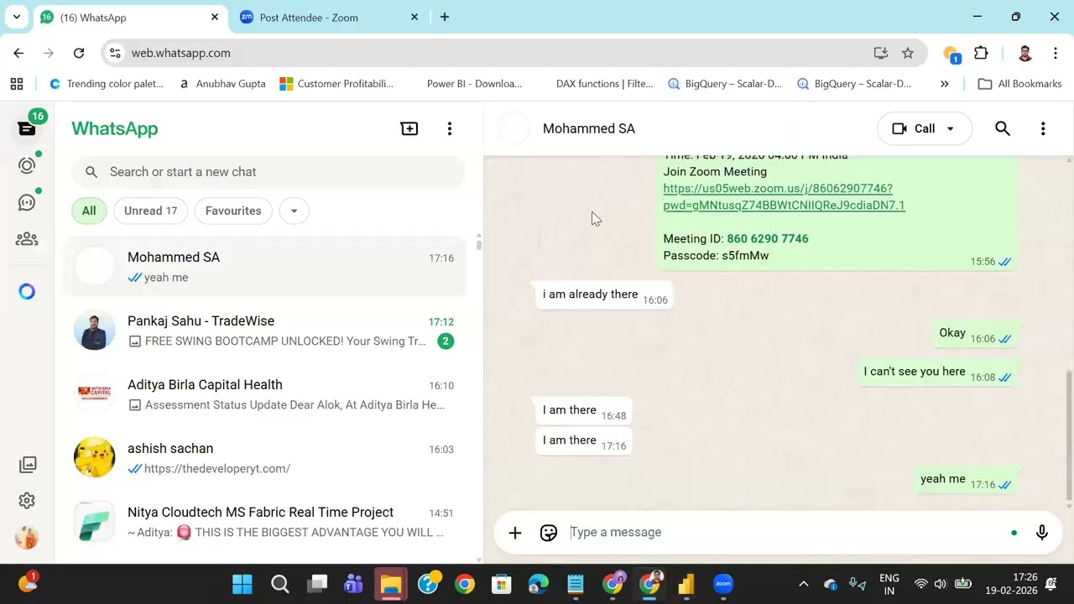Open the Communities icon
Viewport: 1074px width, 604px height.
[x=27, y=239]
